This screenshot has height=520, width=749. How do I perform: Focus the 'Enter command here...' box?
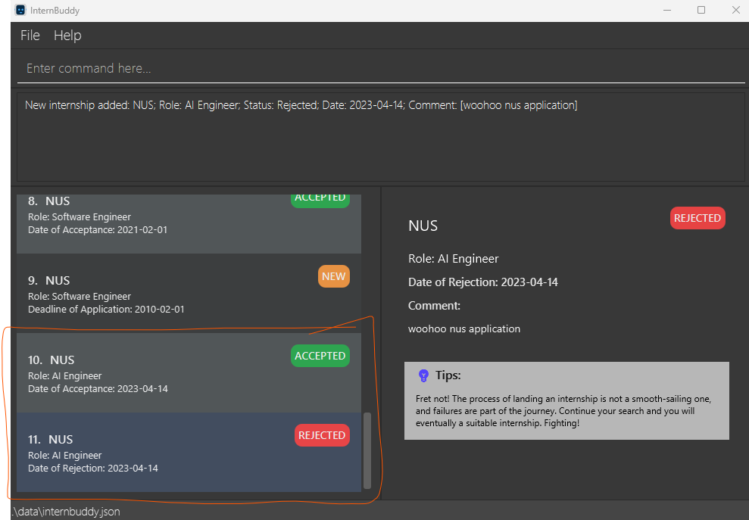(381, 68)
